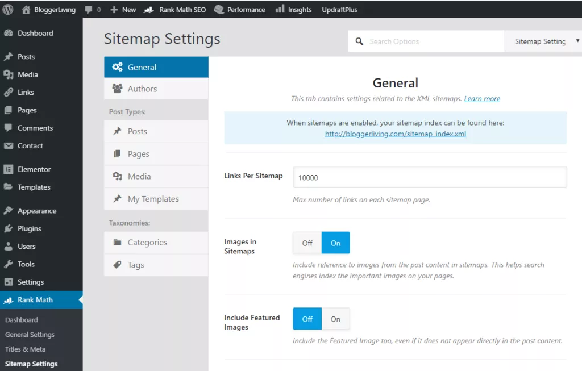
Task: Click the Links chain icon
Action: (x=9, y=93)
